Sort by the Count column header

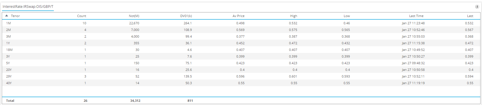pos(81,16)
